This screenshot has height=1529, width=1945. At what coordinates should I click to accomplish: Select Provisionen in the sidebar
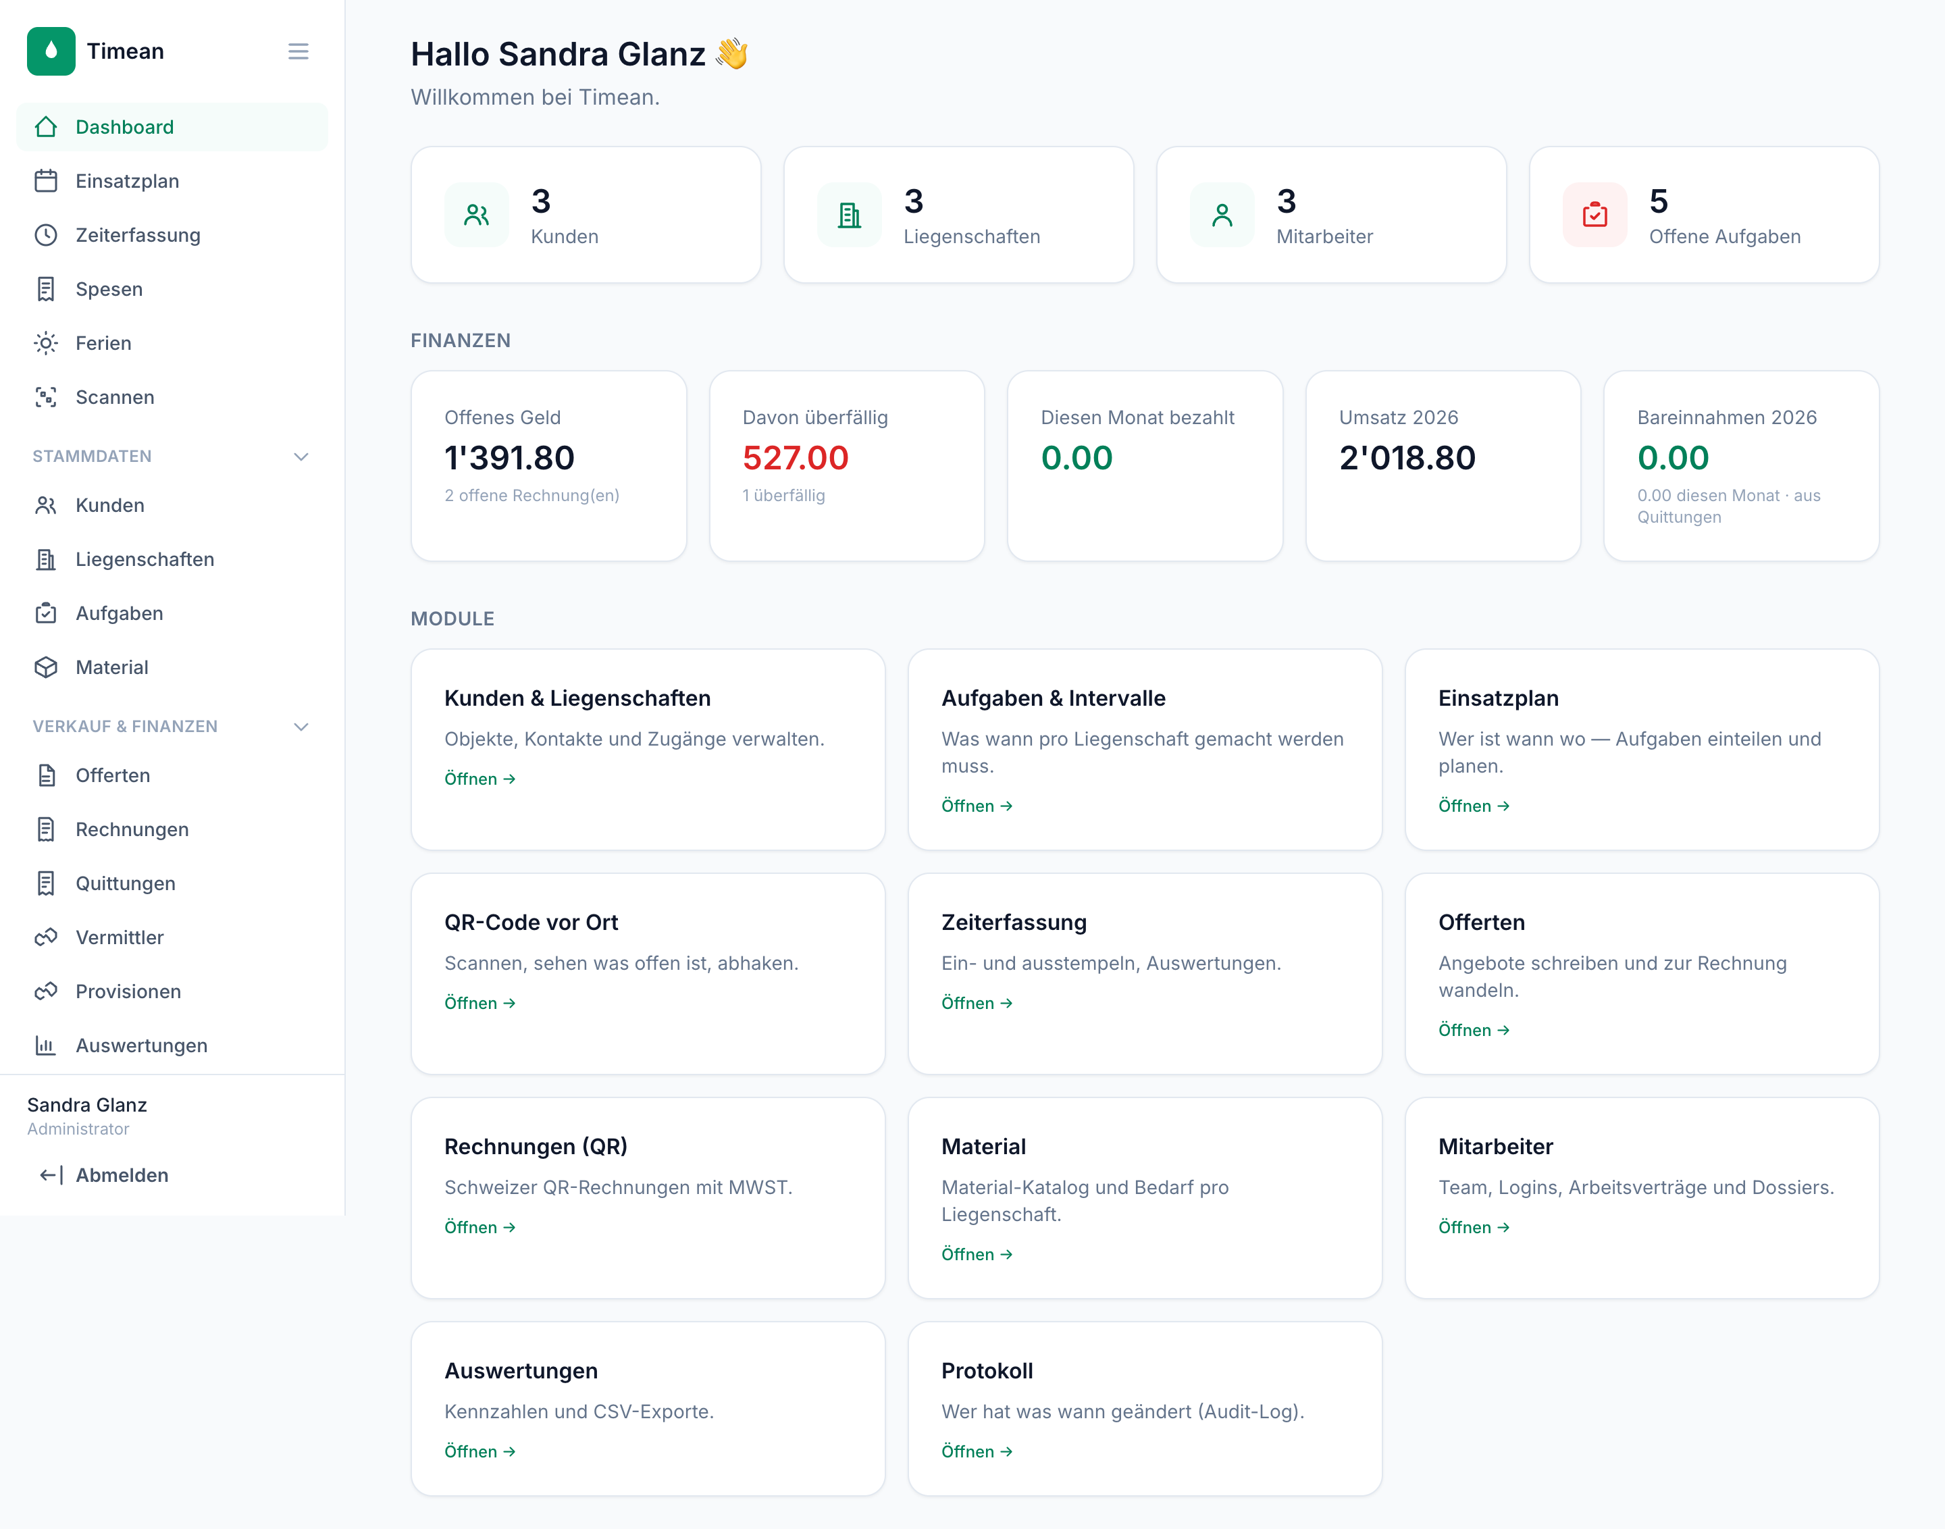(172, 991)
